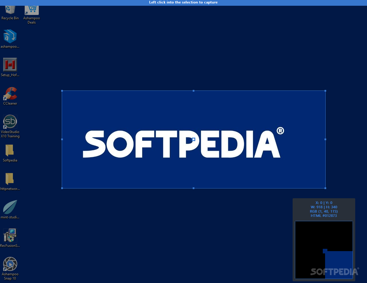Click the 'X: 0 | Y: 0' coordinates readout
Image resolution: width=367 pixels, height=283 pixels.
(x=324, y=203)
